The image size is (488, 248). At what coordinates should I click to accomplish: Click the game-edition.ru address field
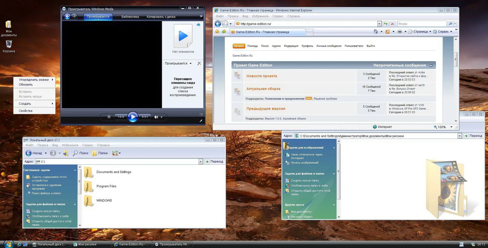pyautogui.click(x=306, y=24)
